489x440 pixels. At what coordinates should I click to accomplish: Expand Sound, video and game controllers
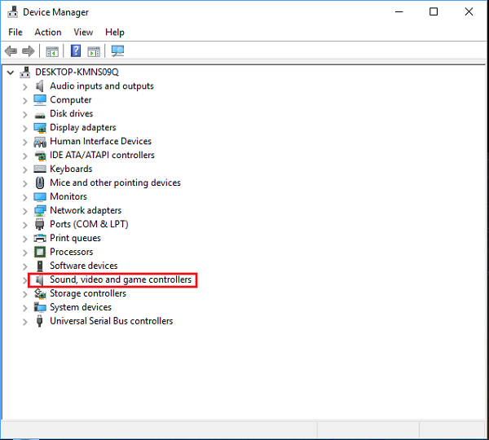pos(25,279)
